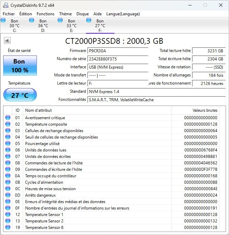
Task: Open the Disque menu
Action: [x=83, y=14]
